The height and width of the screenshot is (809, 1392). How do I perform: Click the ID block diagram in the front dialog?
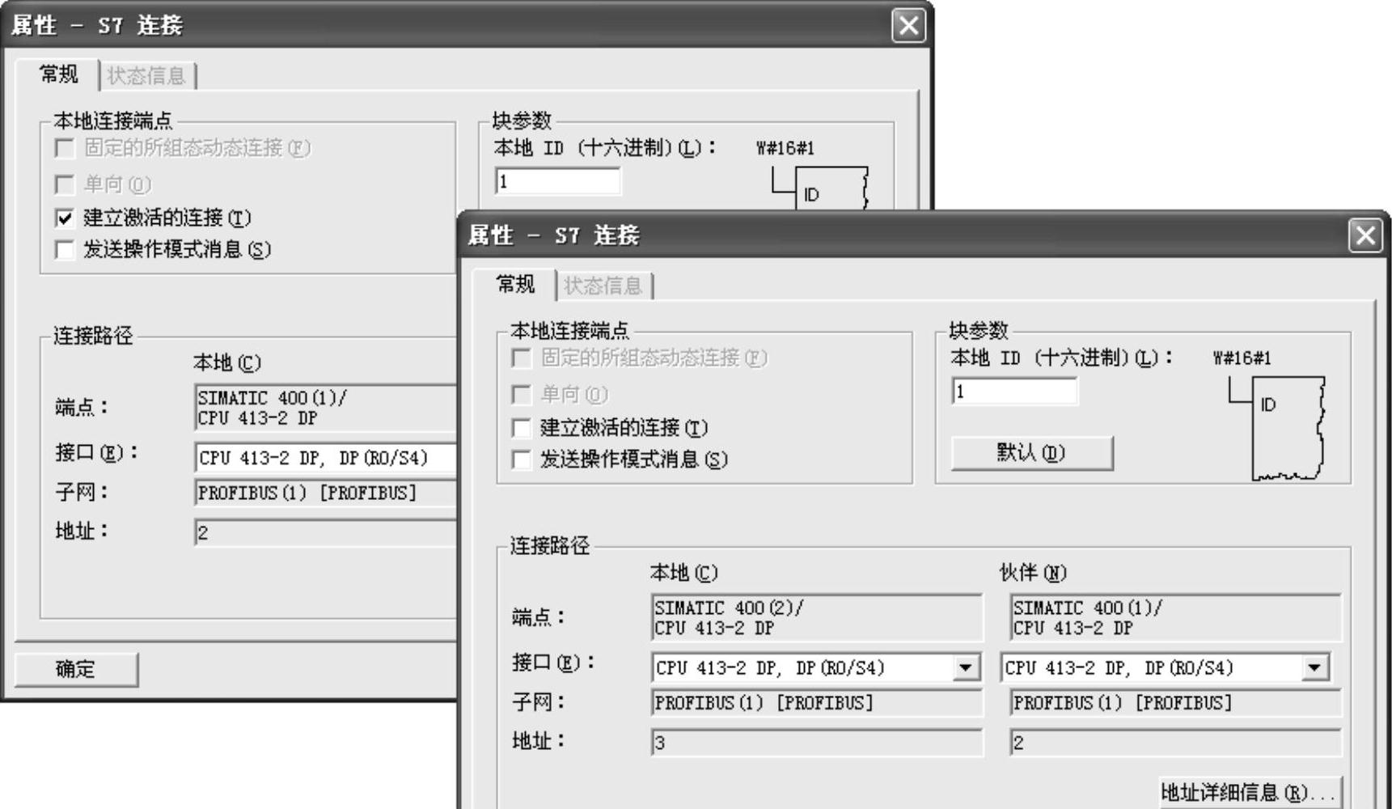click(1278, 427)
